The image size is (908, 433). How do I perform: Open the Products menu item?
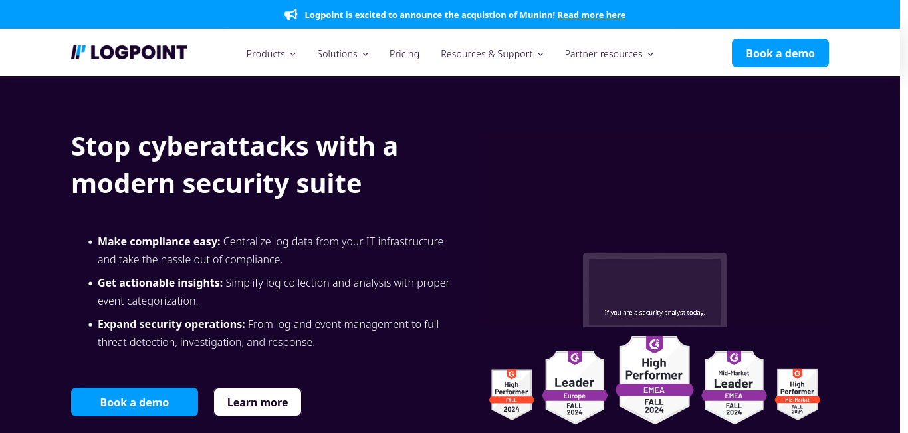265,54
